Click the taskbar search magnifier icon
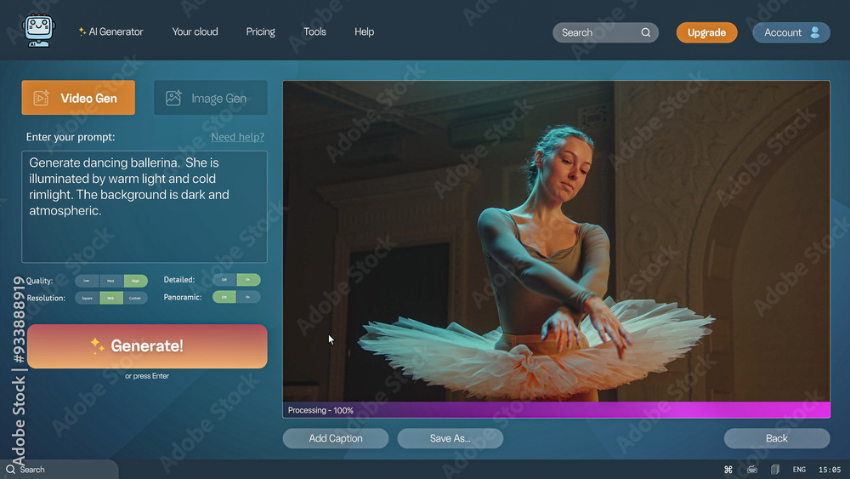The width and height of the screenshot is (850, 479). (x=10, y=470)
